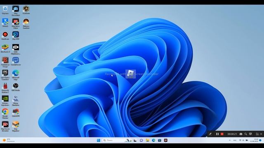264x148 pixels.
Task: Open the gold hexagon hammer desktop shortcut
Action: click(26, 10)
